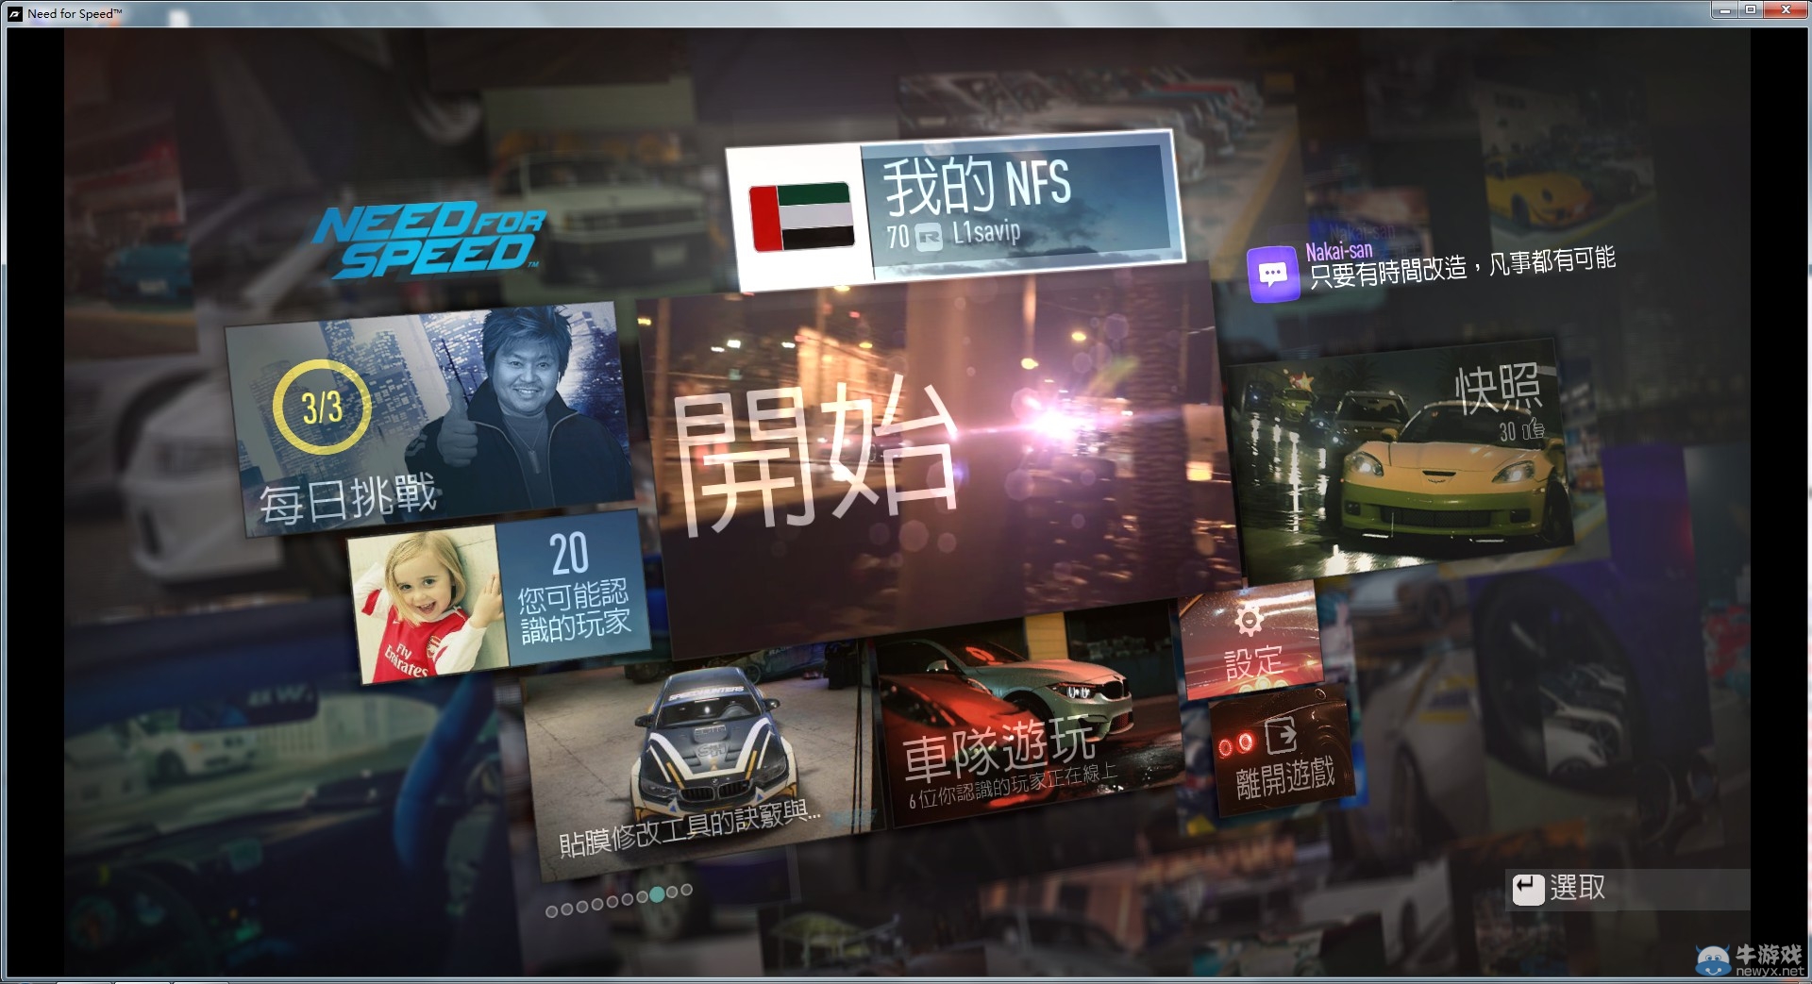
Task: Click the exit door icon on 離開遊戲
Action: coord(1281,735)
